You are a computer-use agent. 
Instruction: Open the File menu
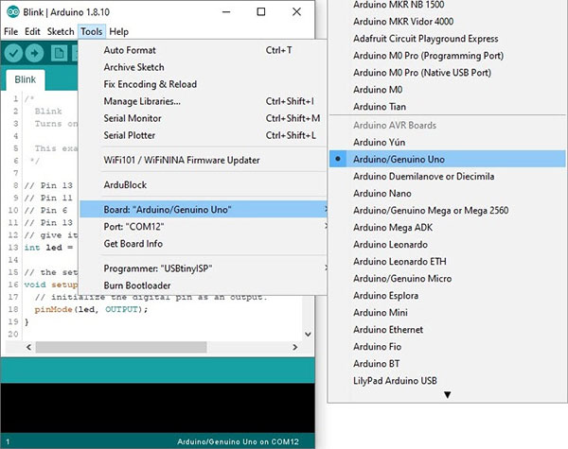(10, 31)
